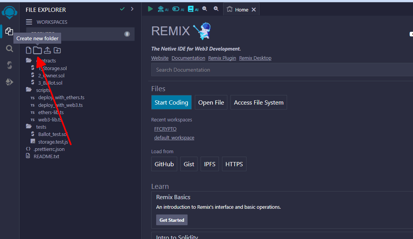Select the Remix Basics tutorial heading
Viewport: 413px width, 239px height.
click(173, 197)
